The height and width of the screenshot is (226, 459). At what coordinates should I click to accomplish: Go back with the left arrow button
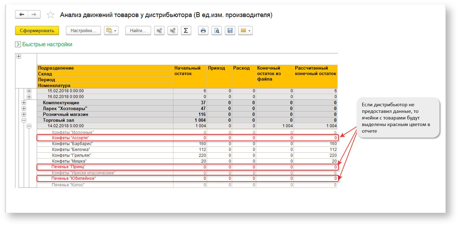pos(21,15)
